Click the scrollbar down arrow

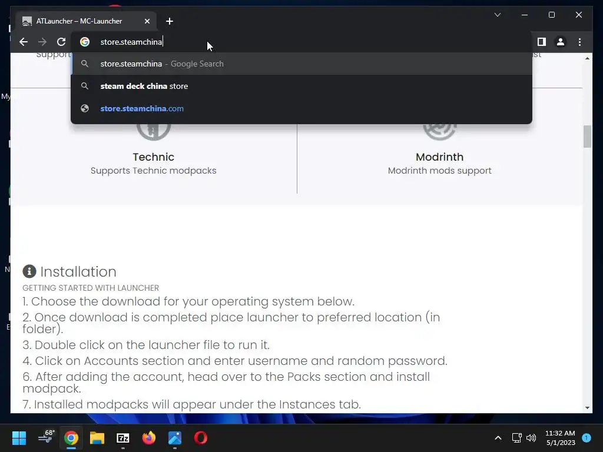pos(587,408)
